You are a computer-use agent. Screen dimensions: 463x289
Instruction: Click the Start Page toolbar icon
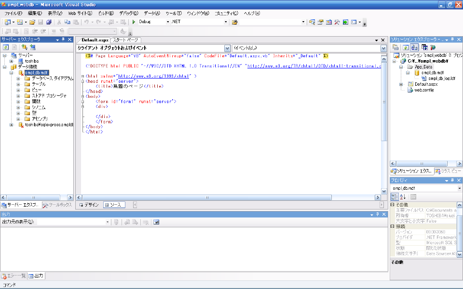coord(345,22)
